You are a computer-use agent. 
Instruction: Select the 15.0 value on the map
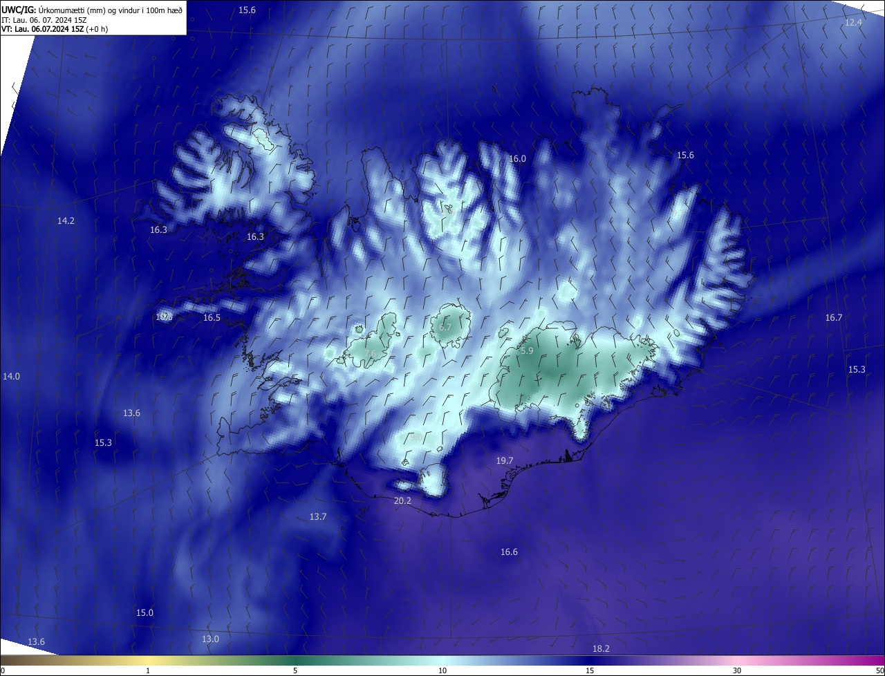[x=145, y=612]
